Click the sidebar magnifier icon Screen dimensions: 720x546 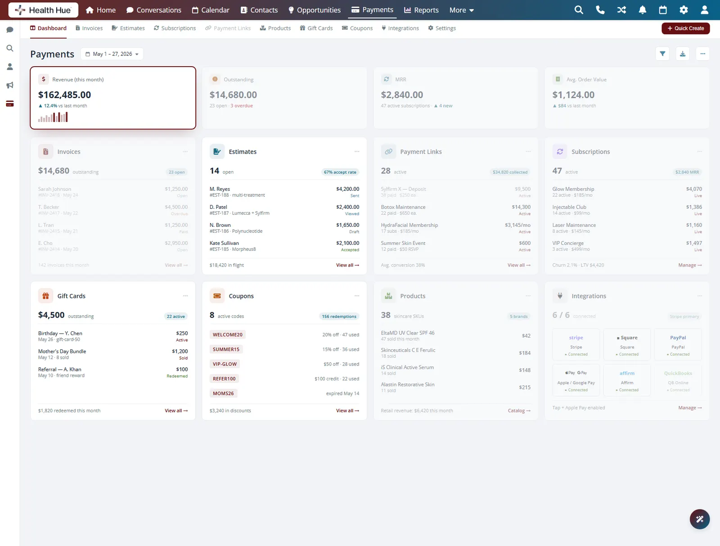(10, 48)
